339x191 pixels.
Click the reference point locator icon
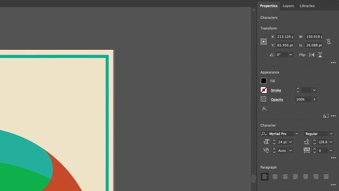(264, 41)
